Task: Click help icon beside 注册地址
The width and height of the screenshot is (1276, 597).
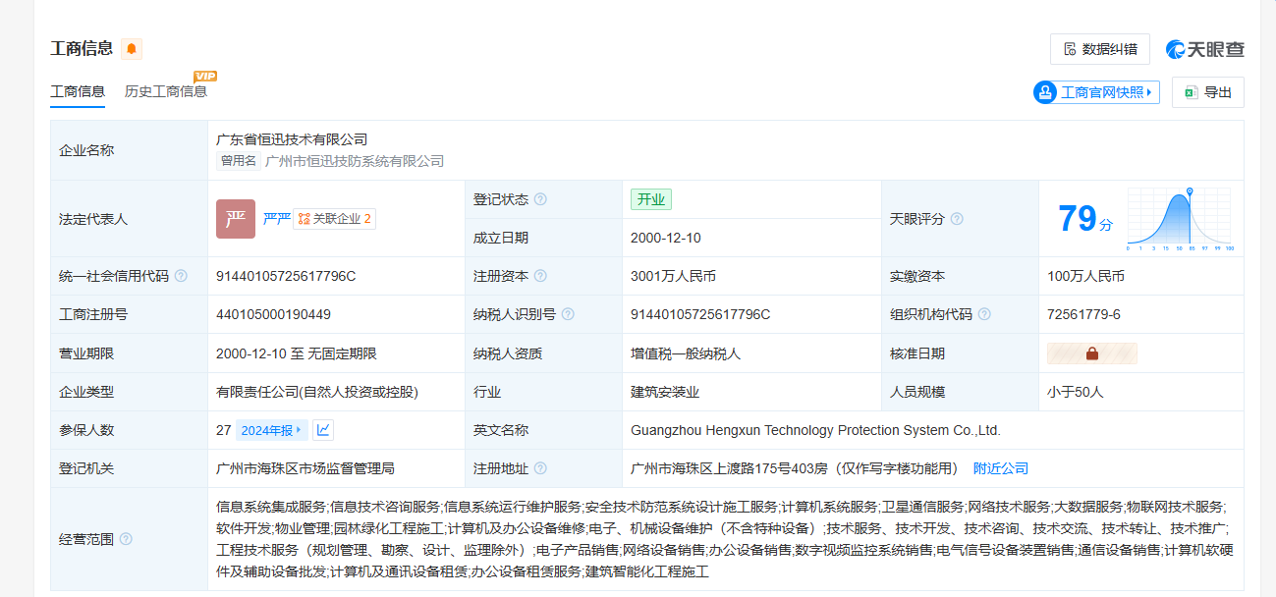Action: tap(540, 468)
